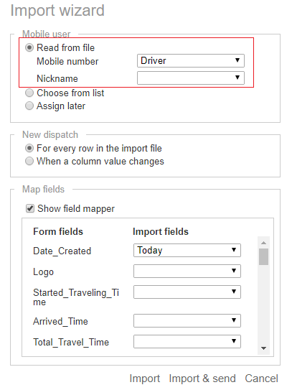Expand the Arrived_Time import field dropdown

(x=187, y=320)
